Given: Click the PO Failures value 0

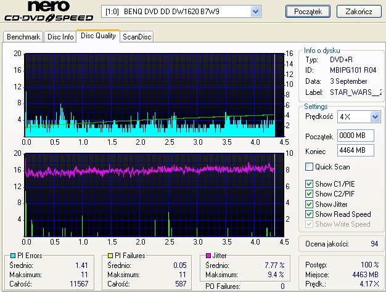Looking at the screenshot, I should (282, 286).
